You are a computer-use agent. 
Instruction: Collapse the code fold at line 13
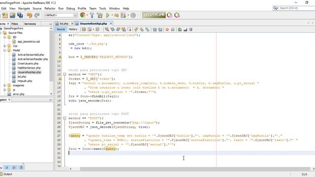(x=64, y=74)
